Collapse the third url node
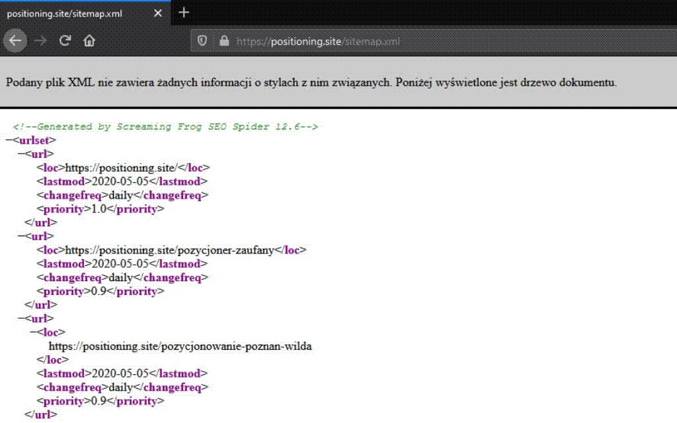 pos(21,319)
